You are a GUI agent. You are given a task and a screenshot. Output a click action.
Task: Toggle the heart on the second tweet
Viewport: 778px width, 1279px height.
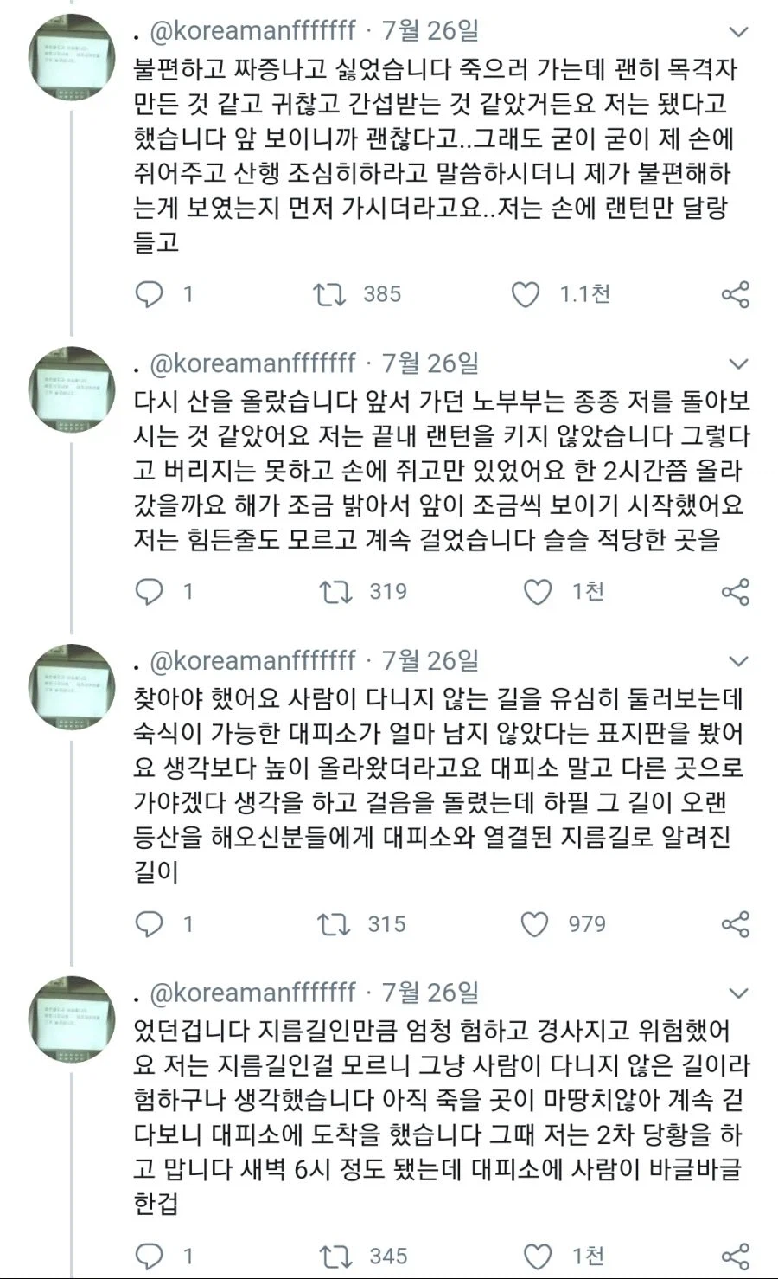[539, 592]
